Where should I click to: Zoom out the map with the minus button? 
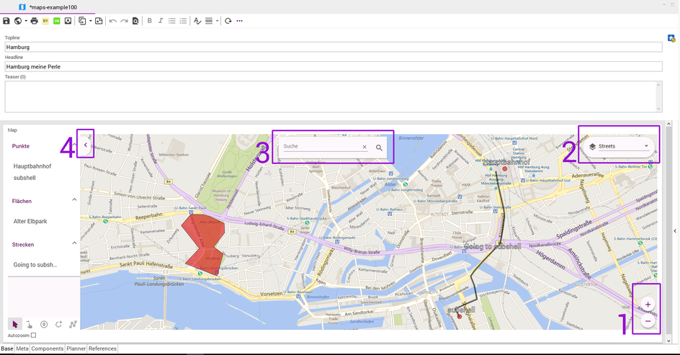click(648, 321)
